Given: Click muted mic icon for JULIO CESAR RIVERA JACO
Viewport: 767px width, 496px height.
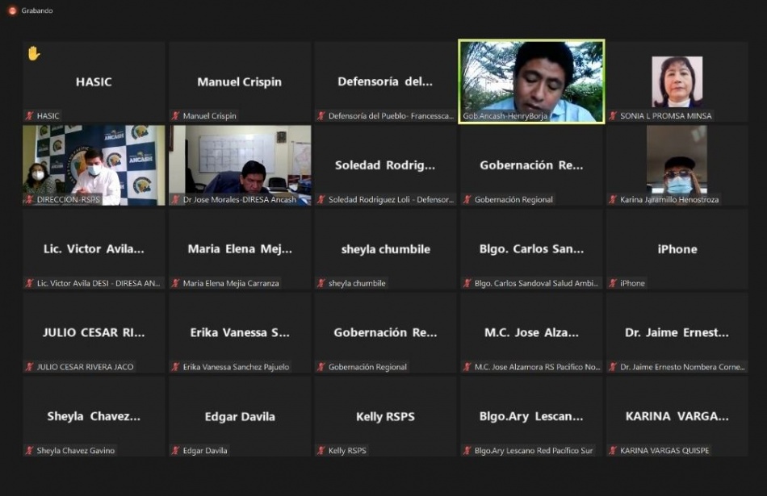Looking at the screenshot, I should click(x=29, y=367).
